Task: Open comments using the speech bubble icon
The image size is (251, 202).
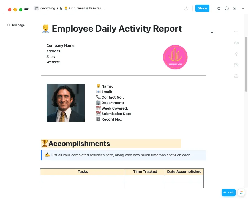Action: pos(227,8)
